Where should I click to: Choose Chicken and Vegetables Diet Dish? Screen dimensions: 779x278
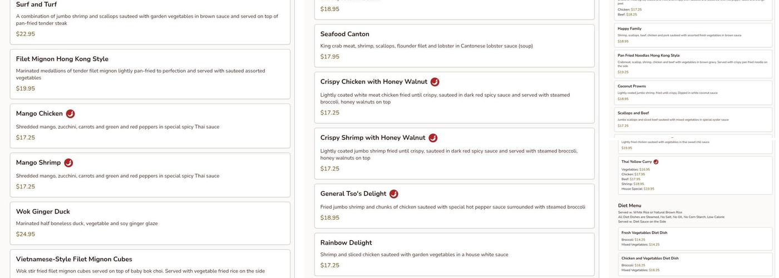[650, 259]
